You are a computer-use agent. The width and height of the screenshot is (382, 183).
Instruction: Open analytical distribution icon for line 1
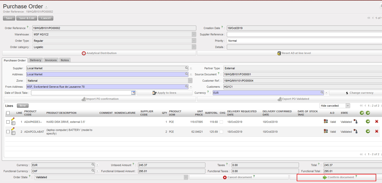[x=326, y=122]
